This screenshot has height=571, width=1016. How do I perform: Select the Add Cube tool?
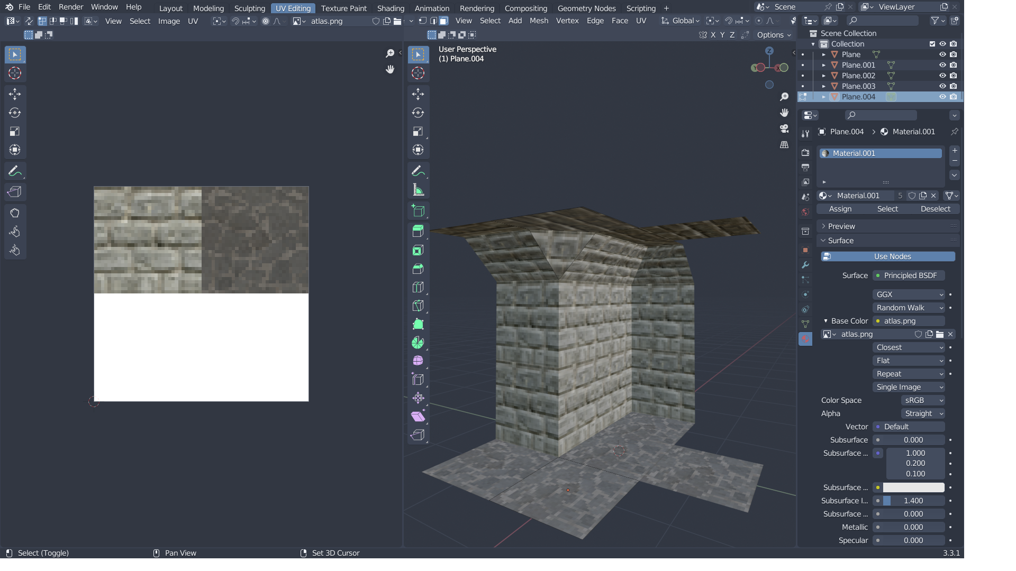click(418, 210)
